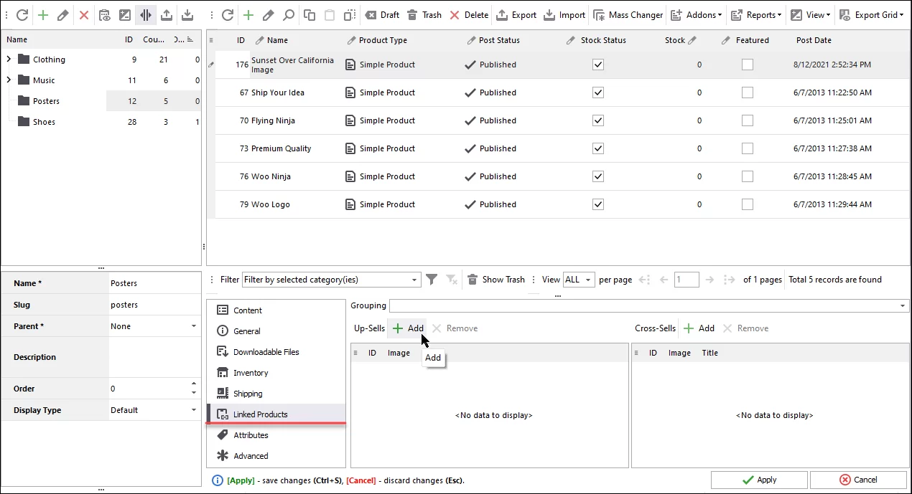This screenshot has height=494, width=912.
Task: Click Apply to save changes
Action: [759, 479]
